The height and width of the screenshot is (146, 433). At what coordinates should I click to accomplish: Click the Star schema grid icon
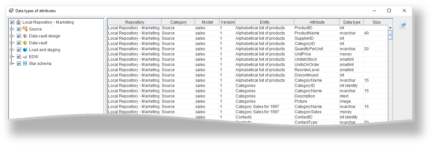pyautogui.click(x=25, y=64)
